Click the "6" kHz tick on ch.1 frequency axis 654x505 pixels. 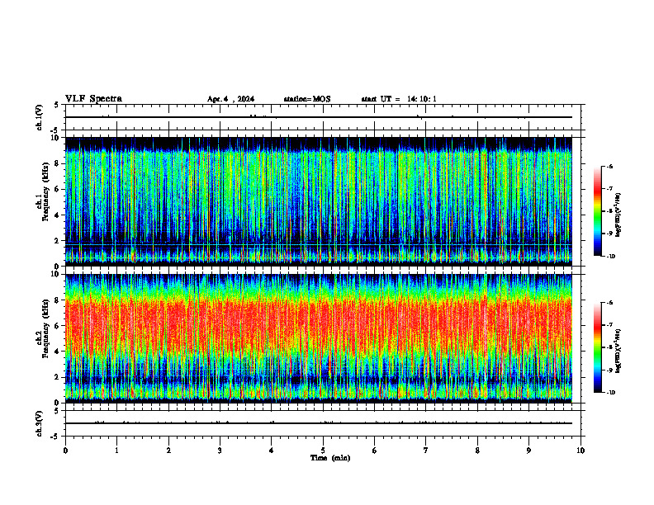point(57,189)
